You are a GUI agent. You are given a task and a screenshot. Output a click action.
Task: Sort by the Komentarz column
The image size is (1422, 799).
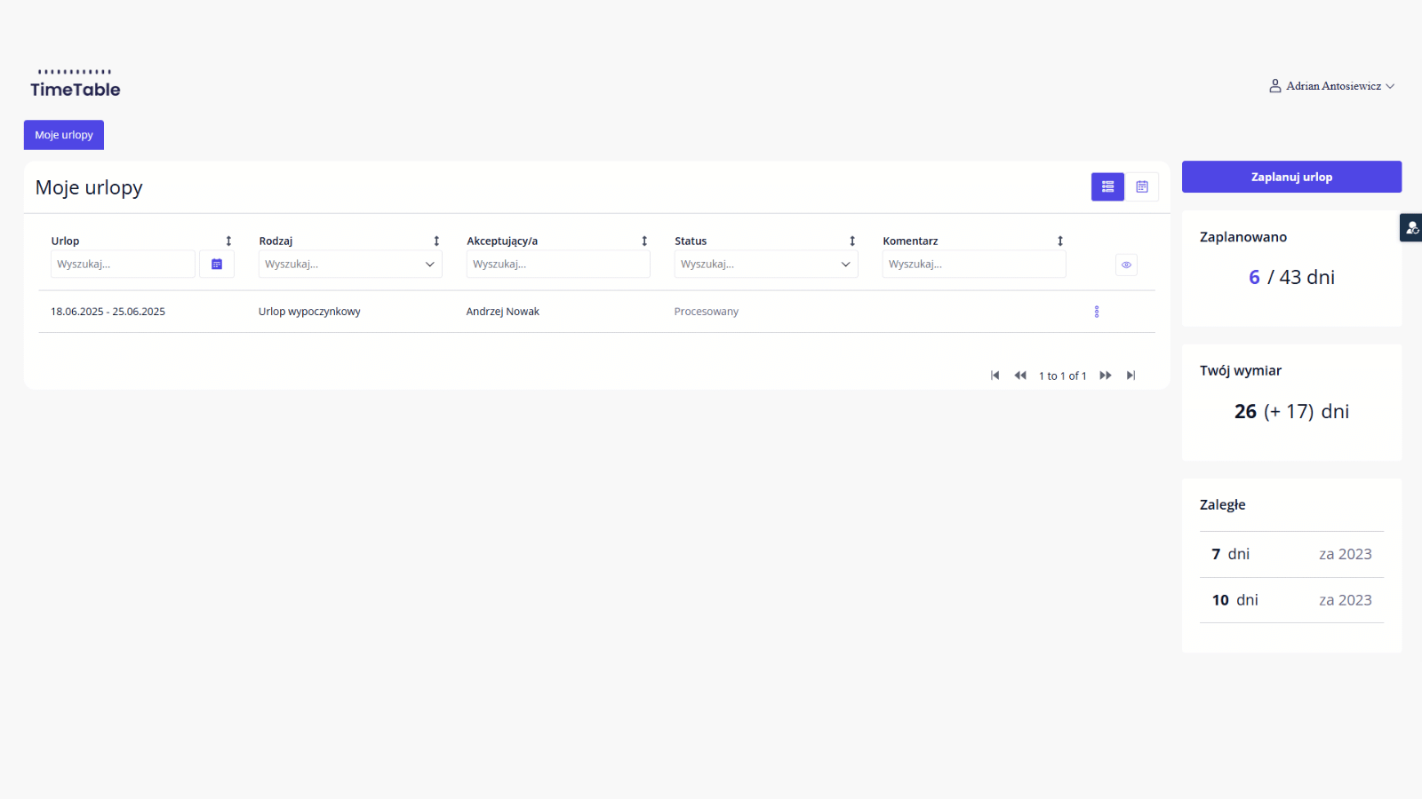click(1060, 241)
